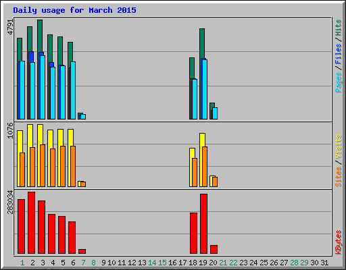This screenshot has height=270, width=346.
Task: Click the cyan Pages bar for day 6
Action: [73, 90]
